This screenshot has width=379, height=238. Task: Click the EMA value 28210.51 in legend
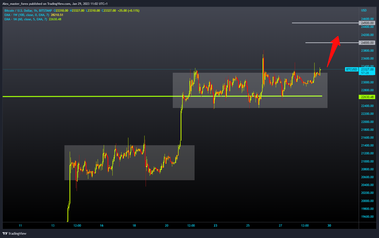pyautogui.click(x=57, y=15)
